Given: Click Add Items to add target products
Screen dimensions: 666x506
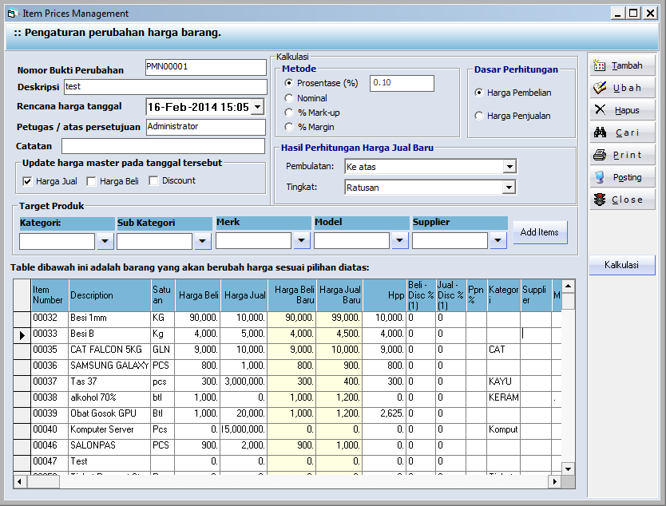Looking at the screenshot, I should coord(539,232).
